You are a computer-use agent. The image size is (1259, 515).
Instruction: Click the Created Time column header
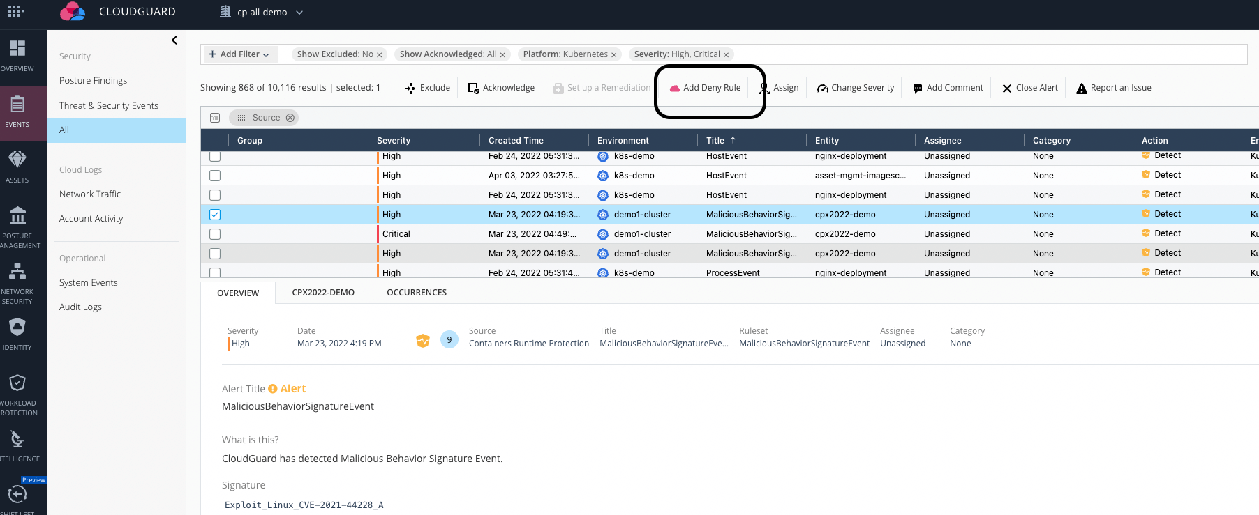coord(516,141)
